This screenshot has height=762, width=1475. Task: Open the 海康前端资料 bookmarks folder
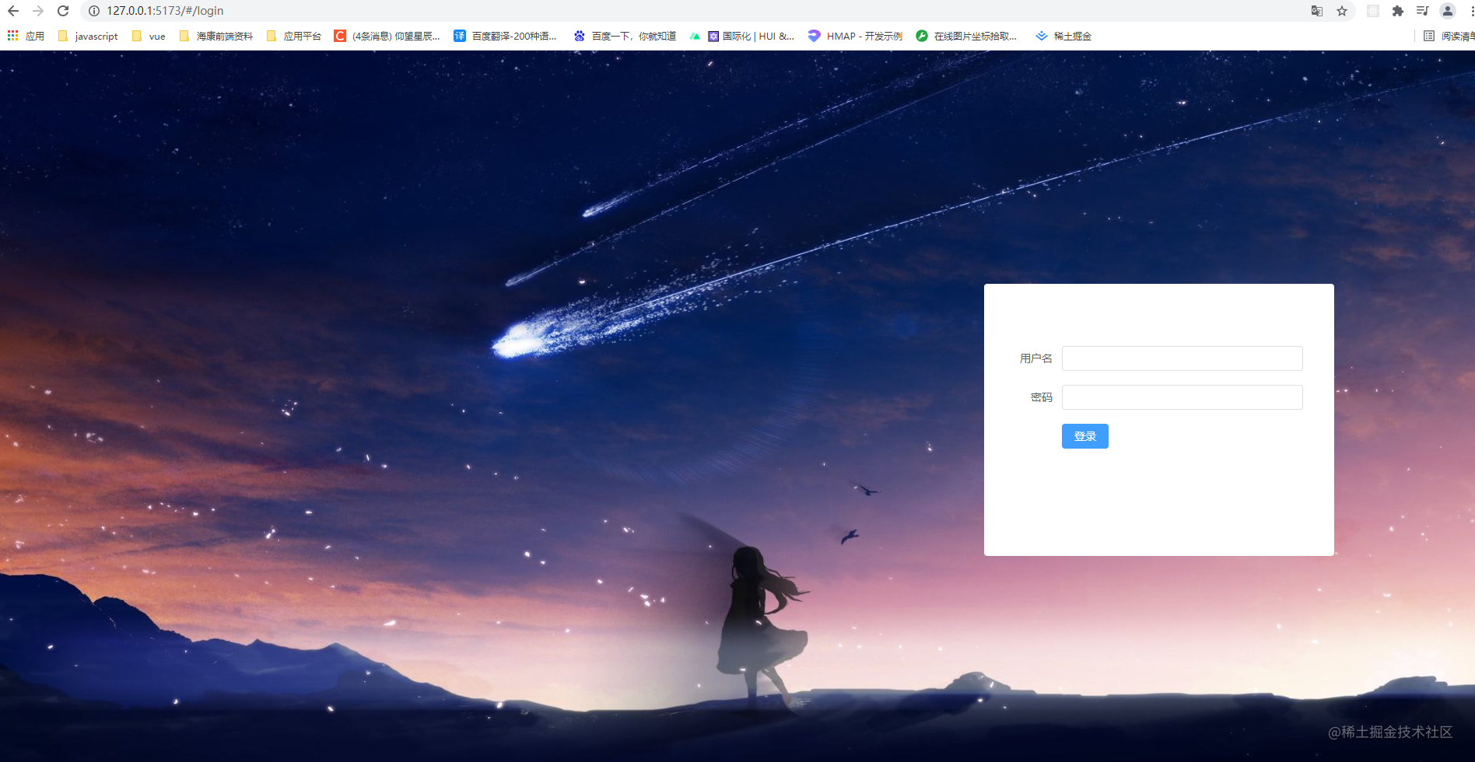click(x=216, y=36)
